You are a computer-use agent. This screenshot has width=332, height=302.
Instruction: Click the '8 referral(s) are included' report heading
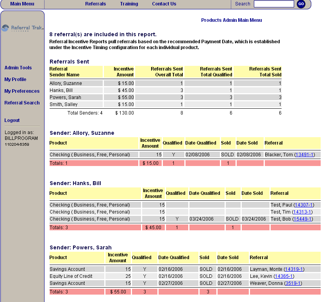[x=103, y=34]
